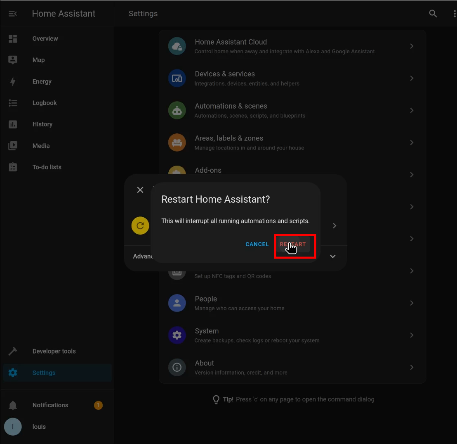Open To-do lists in sidebar
This screenshot has height=444, width=457.
pyautogui.click(x=47, y=167)
